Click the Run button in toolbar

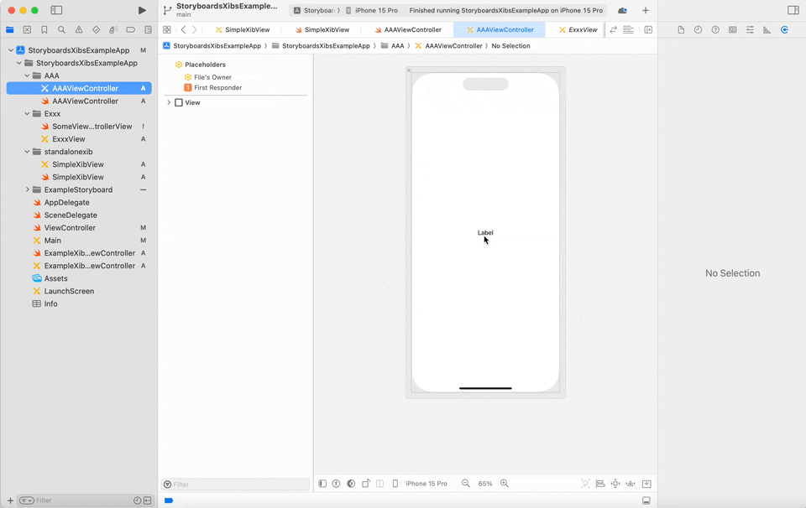point(142,10)
